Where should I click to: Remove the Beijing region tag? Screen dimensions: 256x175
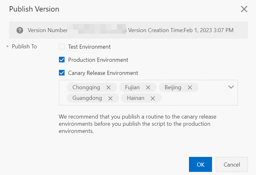(190, 88)
